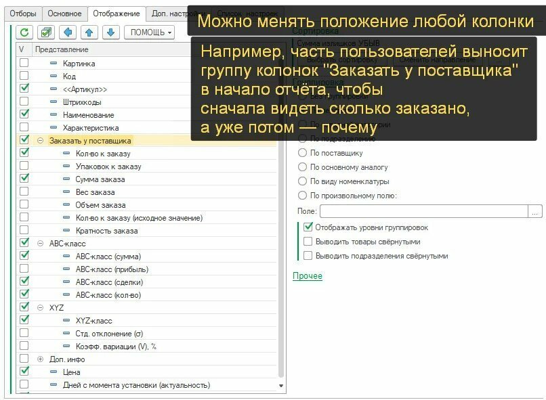Screen dimensions: 546x400
Task: Toggle the Упаковок к заказу checkbox
Action: click(x=24, y=166)
